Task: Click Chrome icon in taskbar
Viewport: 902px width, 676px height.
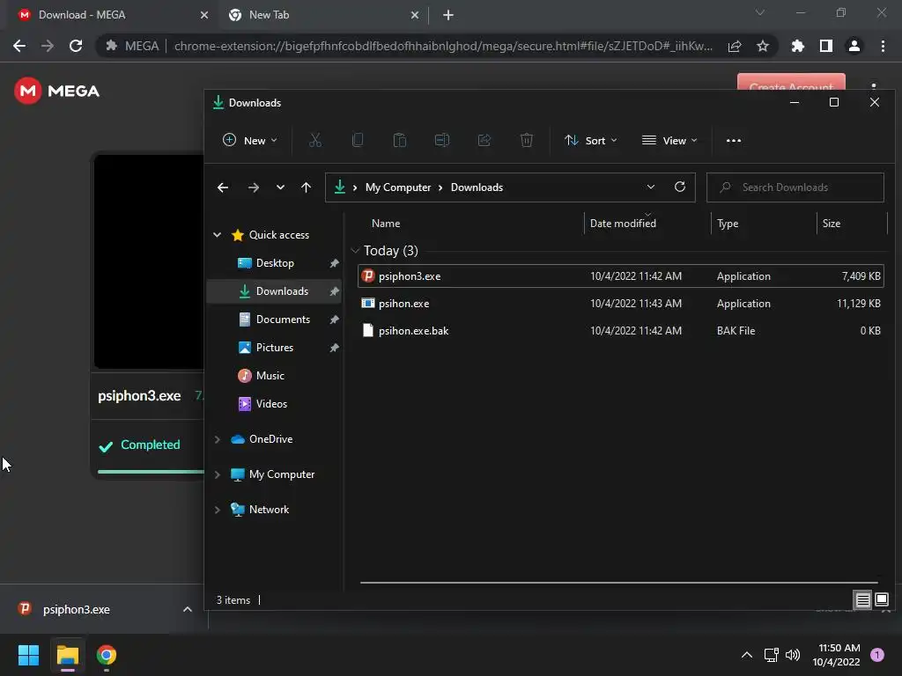Action: coord(107,655)
